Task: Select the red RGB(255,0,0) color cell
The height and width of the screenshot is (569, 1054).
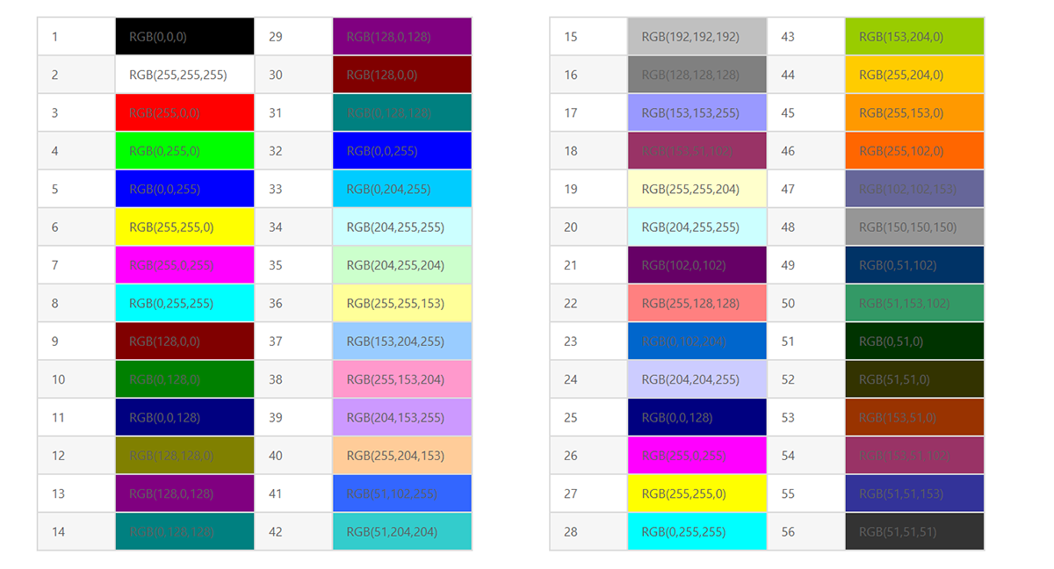Action: [184, 113]
